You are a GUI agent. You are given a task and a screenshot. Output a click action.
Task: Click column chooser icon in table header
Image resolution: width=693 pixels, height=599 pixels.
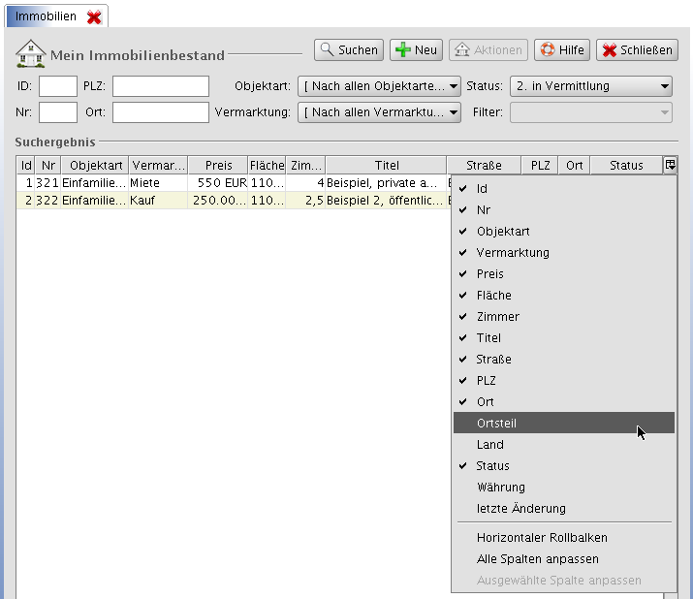pyautogui.click(x=670, y=165)
